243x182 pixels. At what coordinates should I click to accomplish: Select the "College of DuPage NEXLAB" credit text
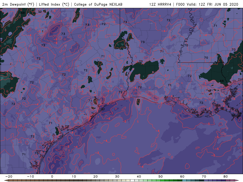pyautogui.click(x=98, y=4)
